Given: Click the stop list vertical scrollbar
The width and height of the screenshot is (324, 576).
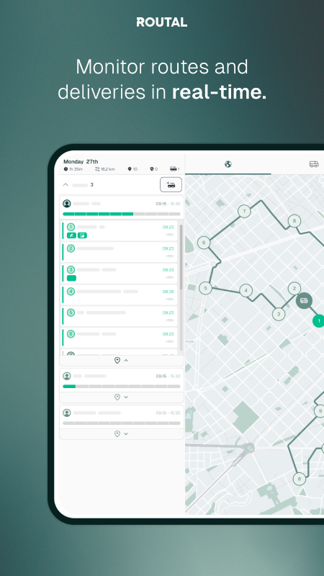Looking at the screenshot, I should (181, 257).
